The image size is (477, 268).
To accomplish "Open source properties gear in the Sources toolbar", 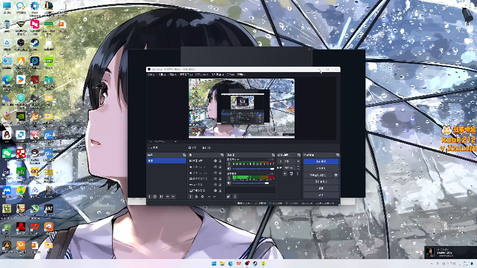I will click(203, 197).
